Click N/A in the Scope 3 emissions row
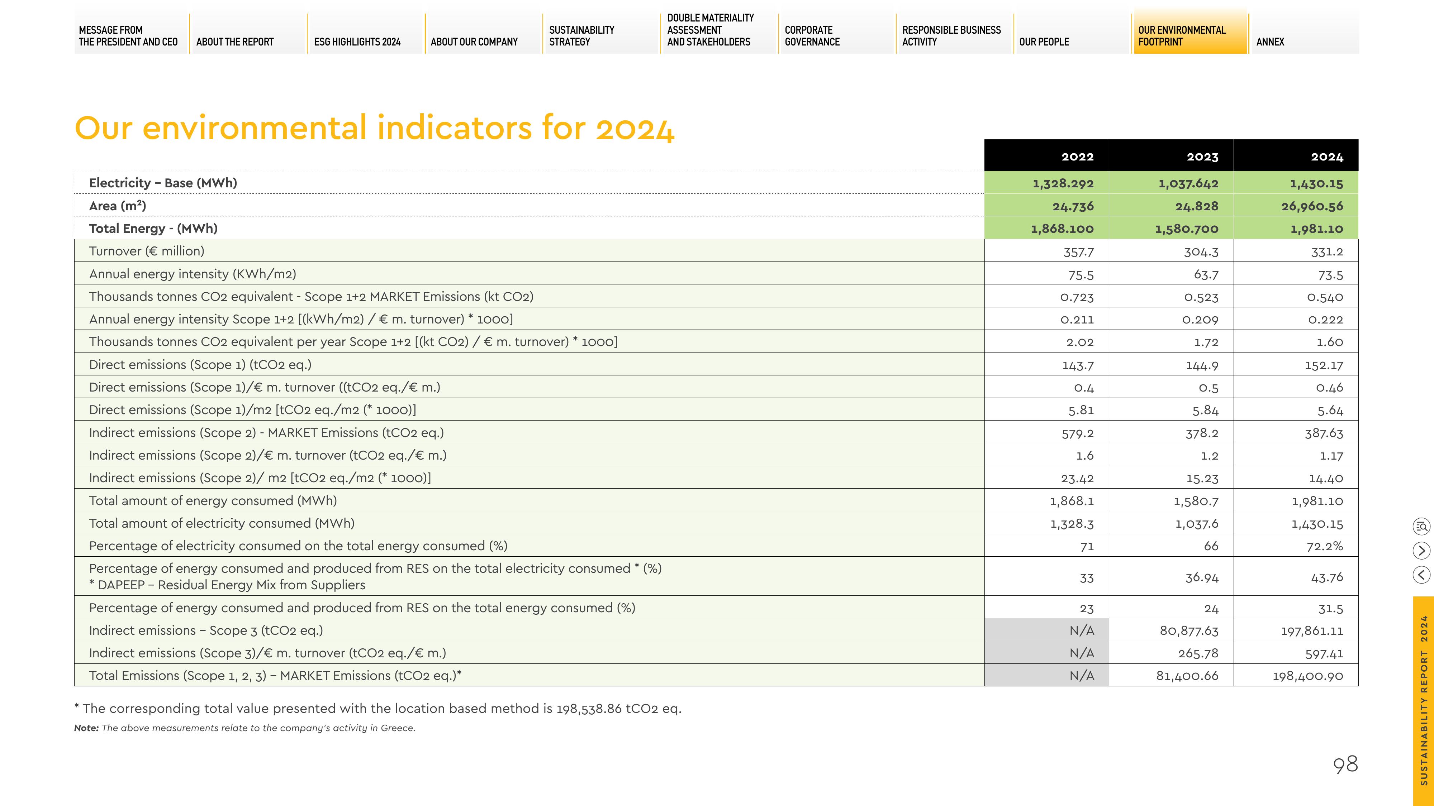This screenshot has height=806, width=1434. [1082, 631]
